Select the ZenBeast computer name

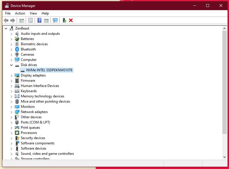pos(22,28)
